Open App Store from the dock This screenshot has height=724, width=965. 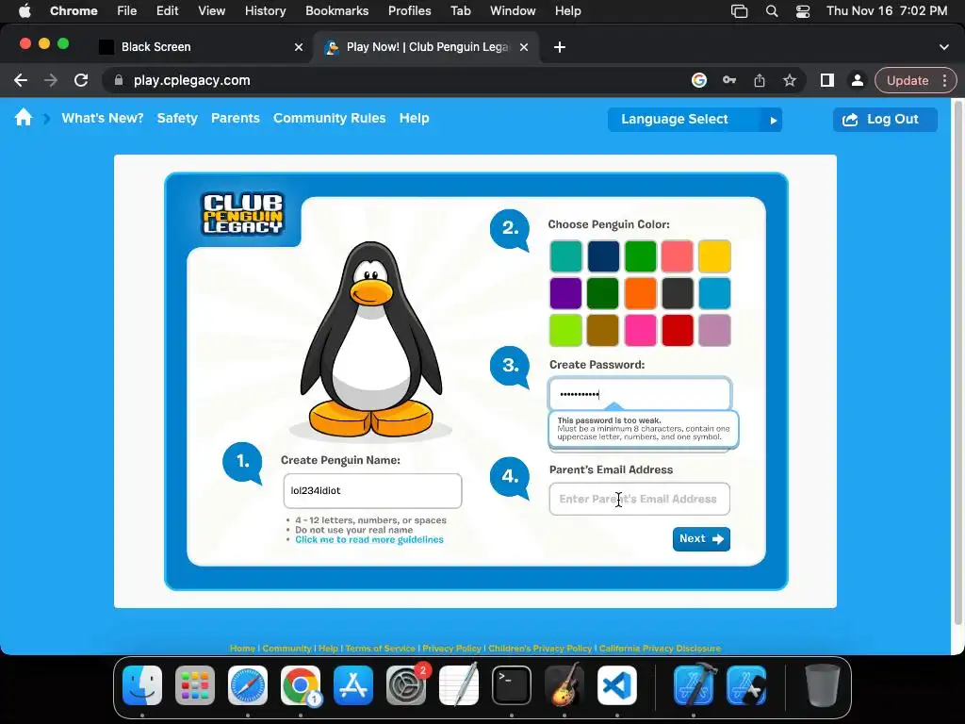tap(353, 685)
